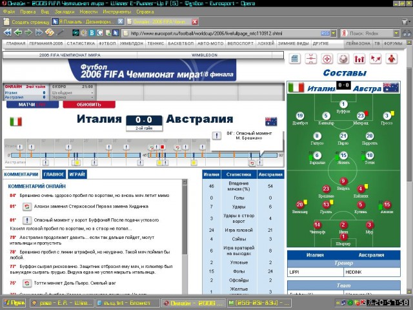Click the Тотти number 10 player marker
This screenshot has height=310, width=413.
tap(370, 156)
